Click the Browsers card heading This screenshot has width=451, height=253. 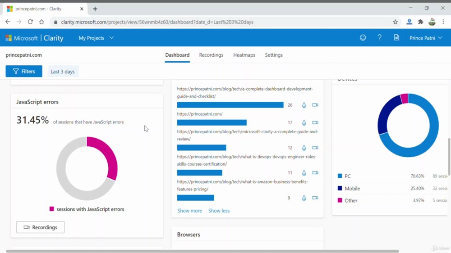[x=189, y=235]
